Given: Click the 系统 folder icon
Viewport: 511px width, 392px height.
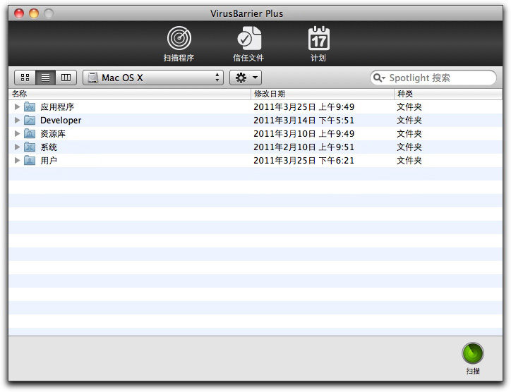Looking at the screenshot, I should click(x=30, y=147).
